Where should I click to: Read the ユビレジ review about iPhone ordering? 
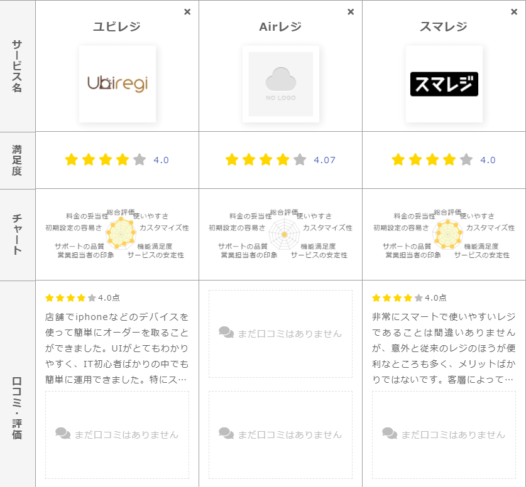pyautogui.click(x=117, y=348)
